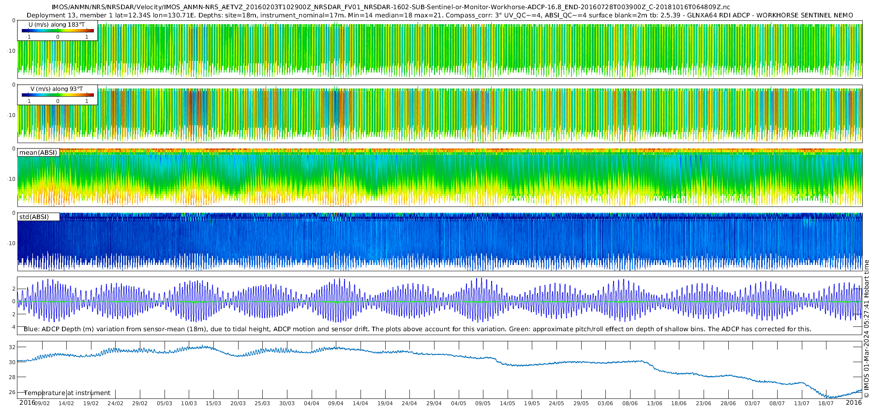Click the 'mean(ABSI)' panel label
The image size is (871, 411).
pos(38,153)
